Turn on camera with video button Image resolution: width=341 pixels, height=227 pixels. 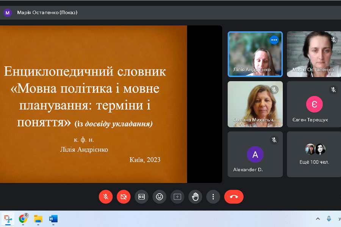(x=124, y=197)
